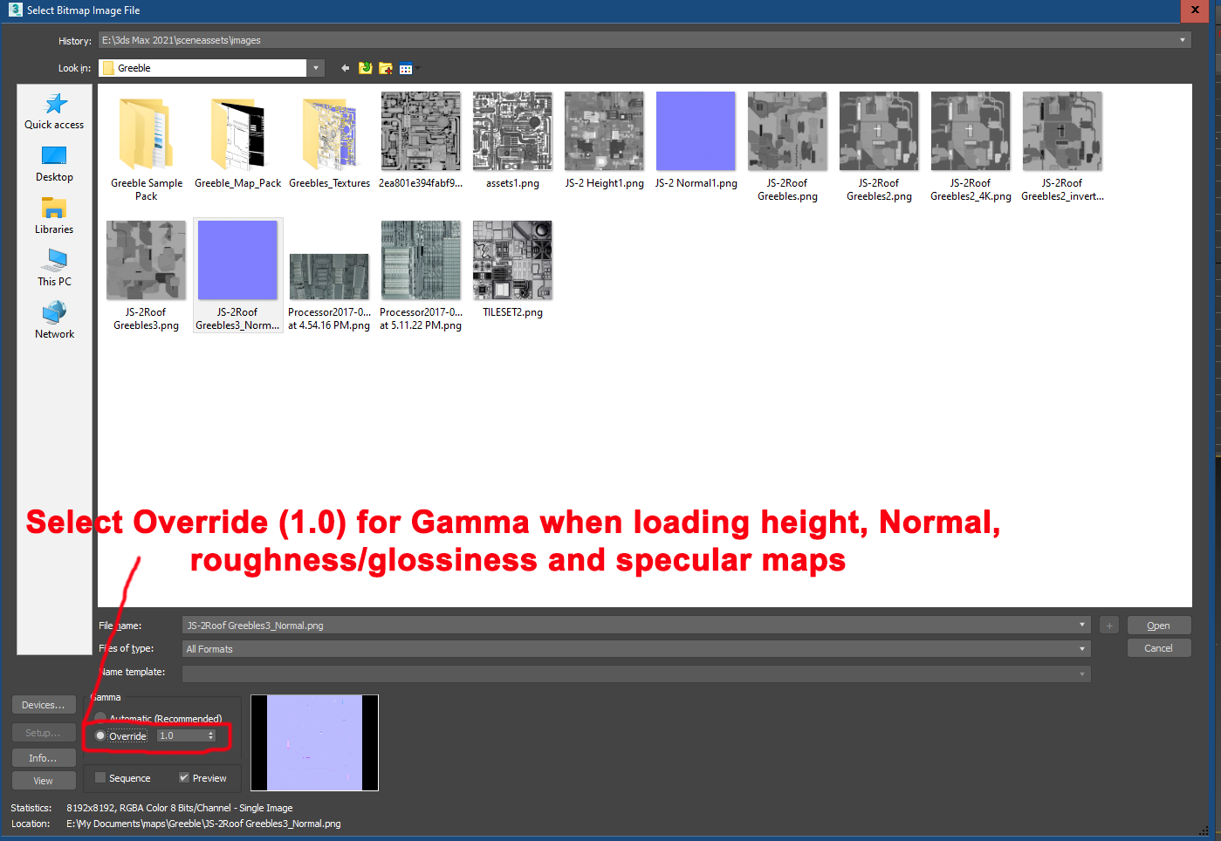Viewport: 1221px width, 841px height.
Task: Go back using the back arrow icon
Action: coord(344,67)
